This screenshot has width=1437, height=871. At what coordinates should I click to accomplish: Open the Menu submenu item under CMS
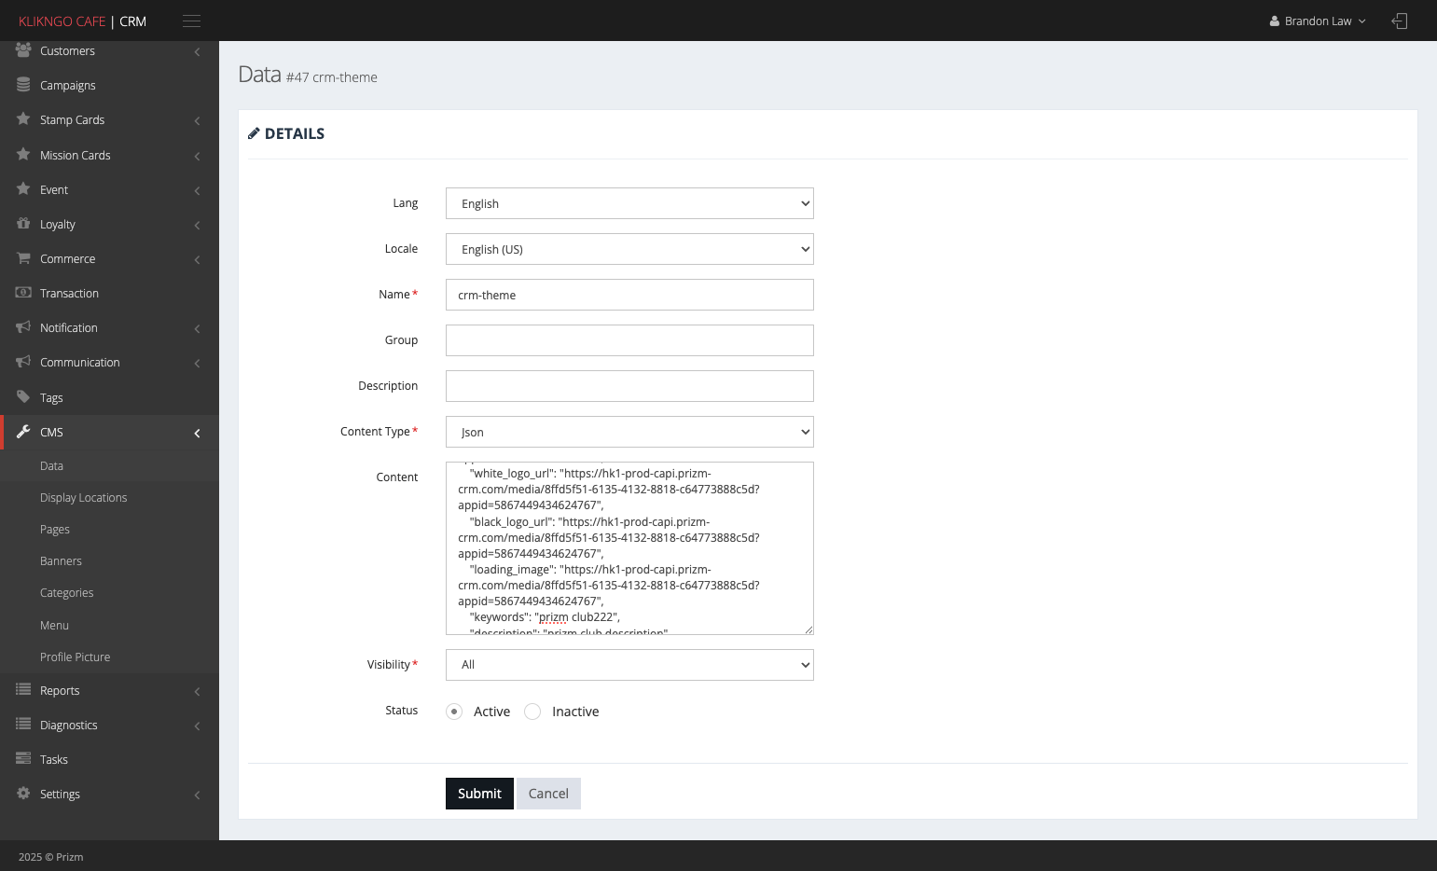(x=54, y=626)
